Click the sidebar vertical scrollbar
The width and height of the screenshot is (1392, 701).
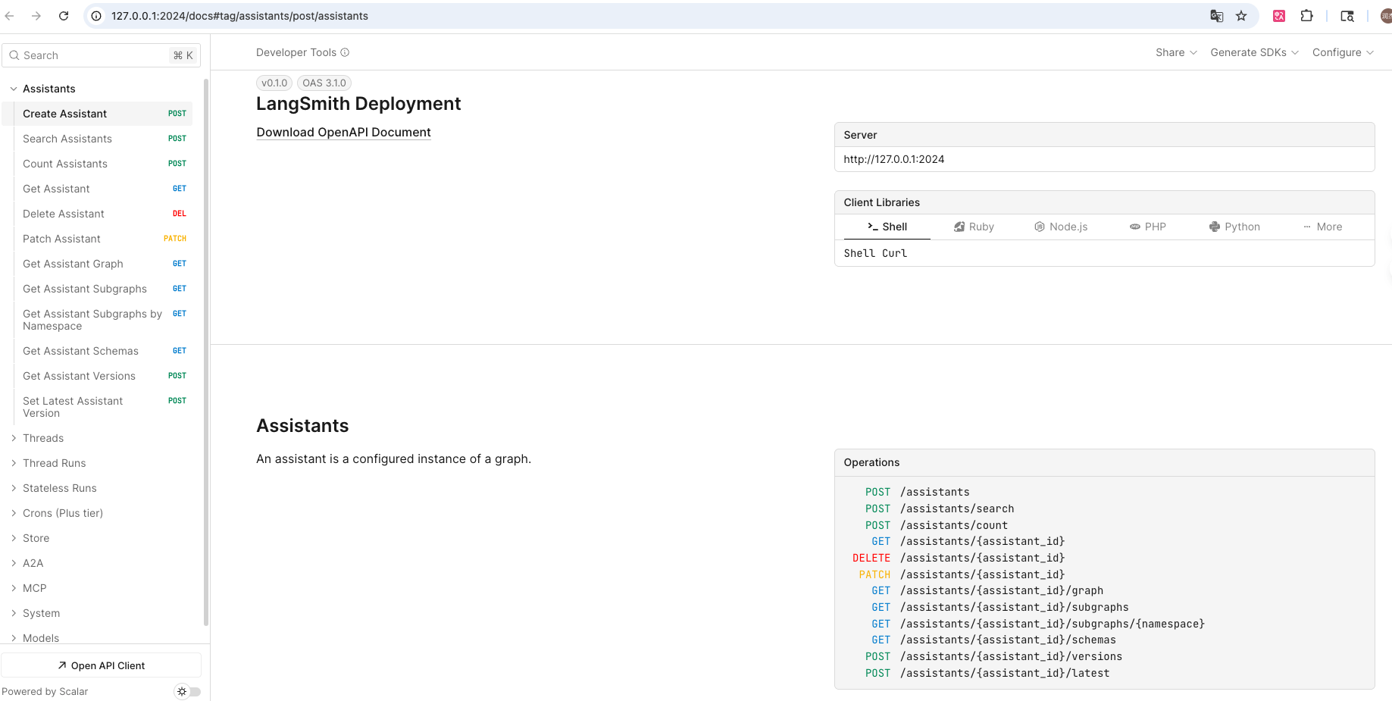[x=206, y=352]
